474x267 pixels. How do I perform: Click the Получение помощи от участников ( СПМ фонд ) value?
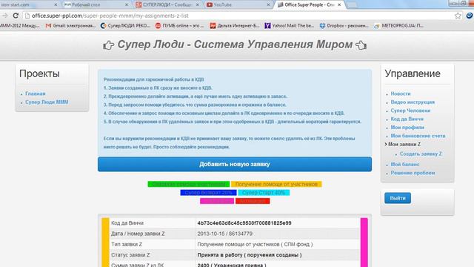point(255,244)
